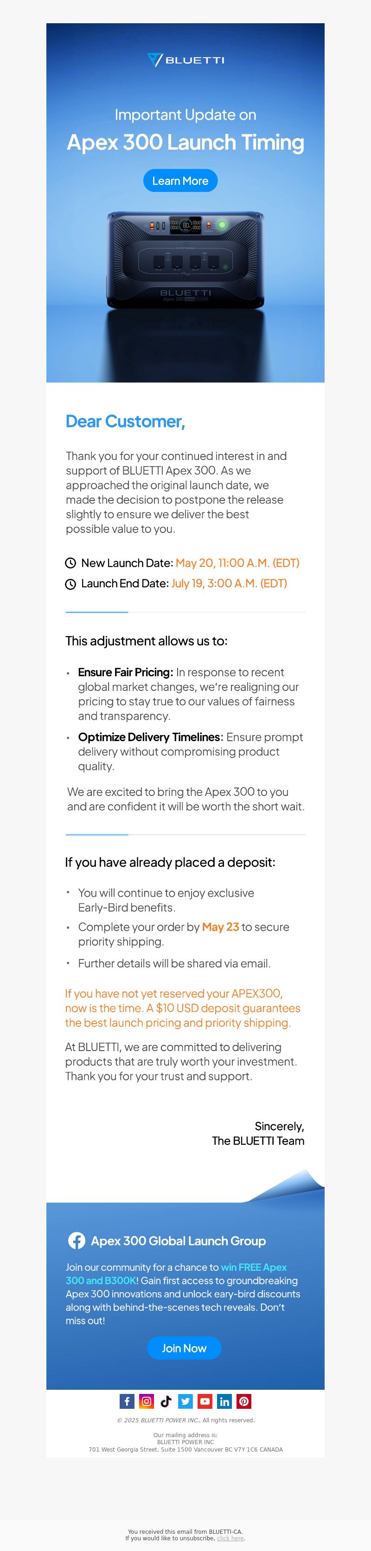371x1551 pixels.
Task: Click the orange $10 USD deposit paragraph
Action: click(183, 1008)
